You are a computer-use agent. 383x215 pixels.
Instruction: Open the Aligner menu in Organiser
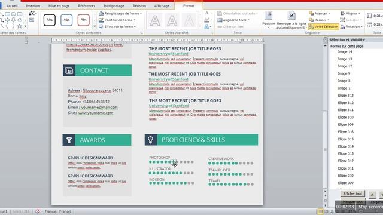coord(350,13)
